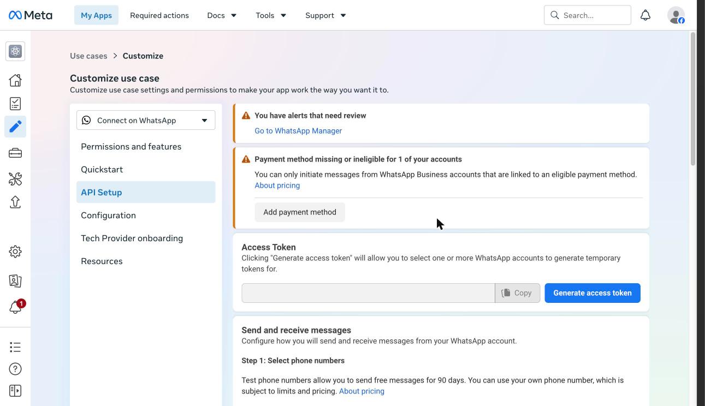Open sidebar Alerts bell with badge
705x406 pixels.
coord(15,307)
